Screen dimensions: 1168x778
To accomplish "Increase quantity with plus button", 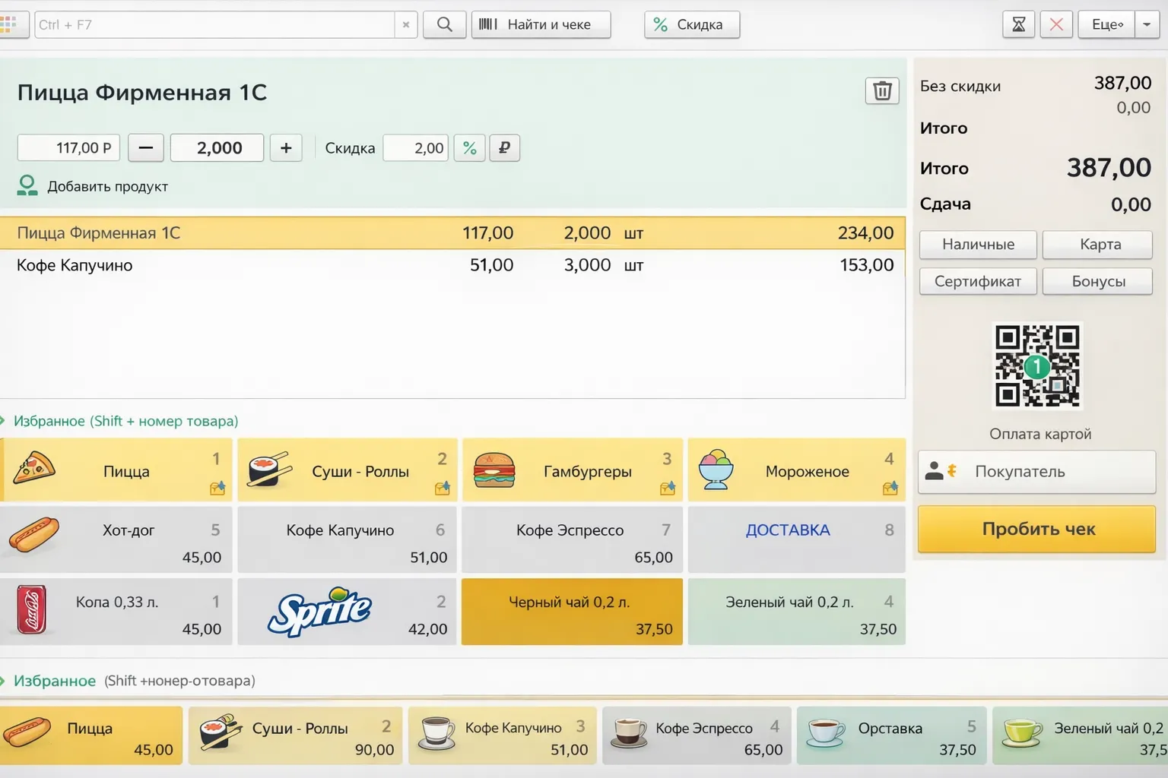I will click(x=286, y=148).
